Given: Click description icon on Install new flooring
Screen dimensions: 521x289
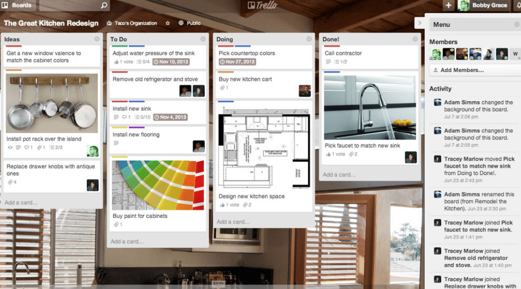Looking at the screenshot, I should pyautogui.click(x=116, y=143).
